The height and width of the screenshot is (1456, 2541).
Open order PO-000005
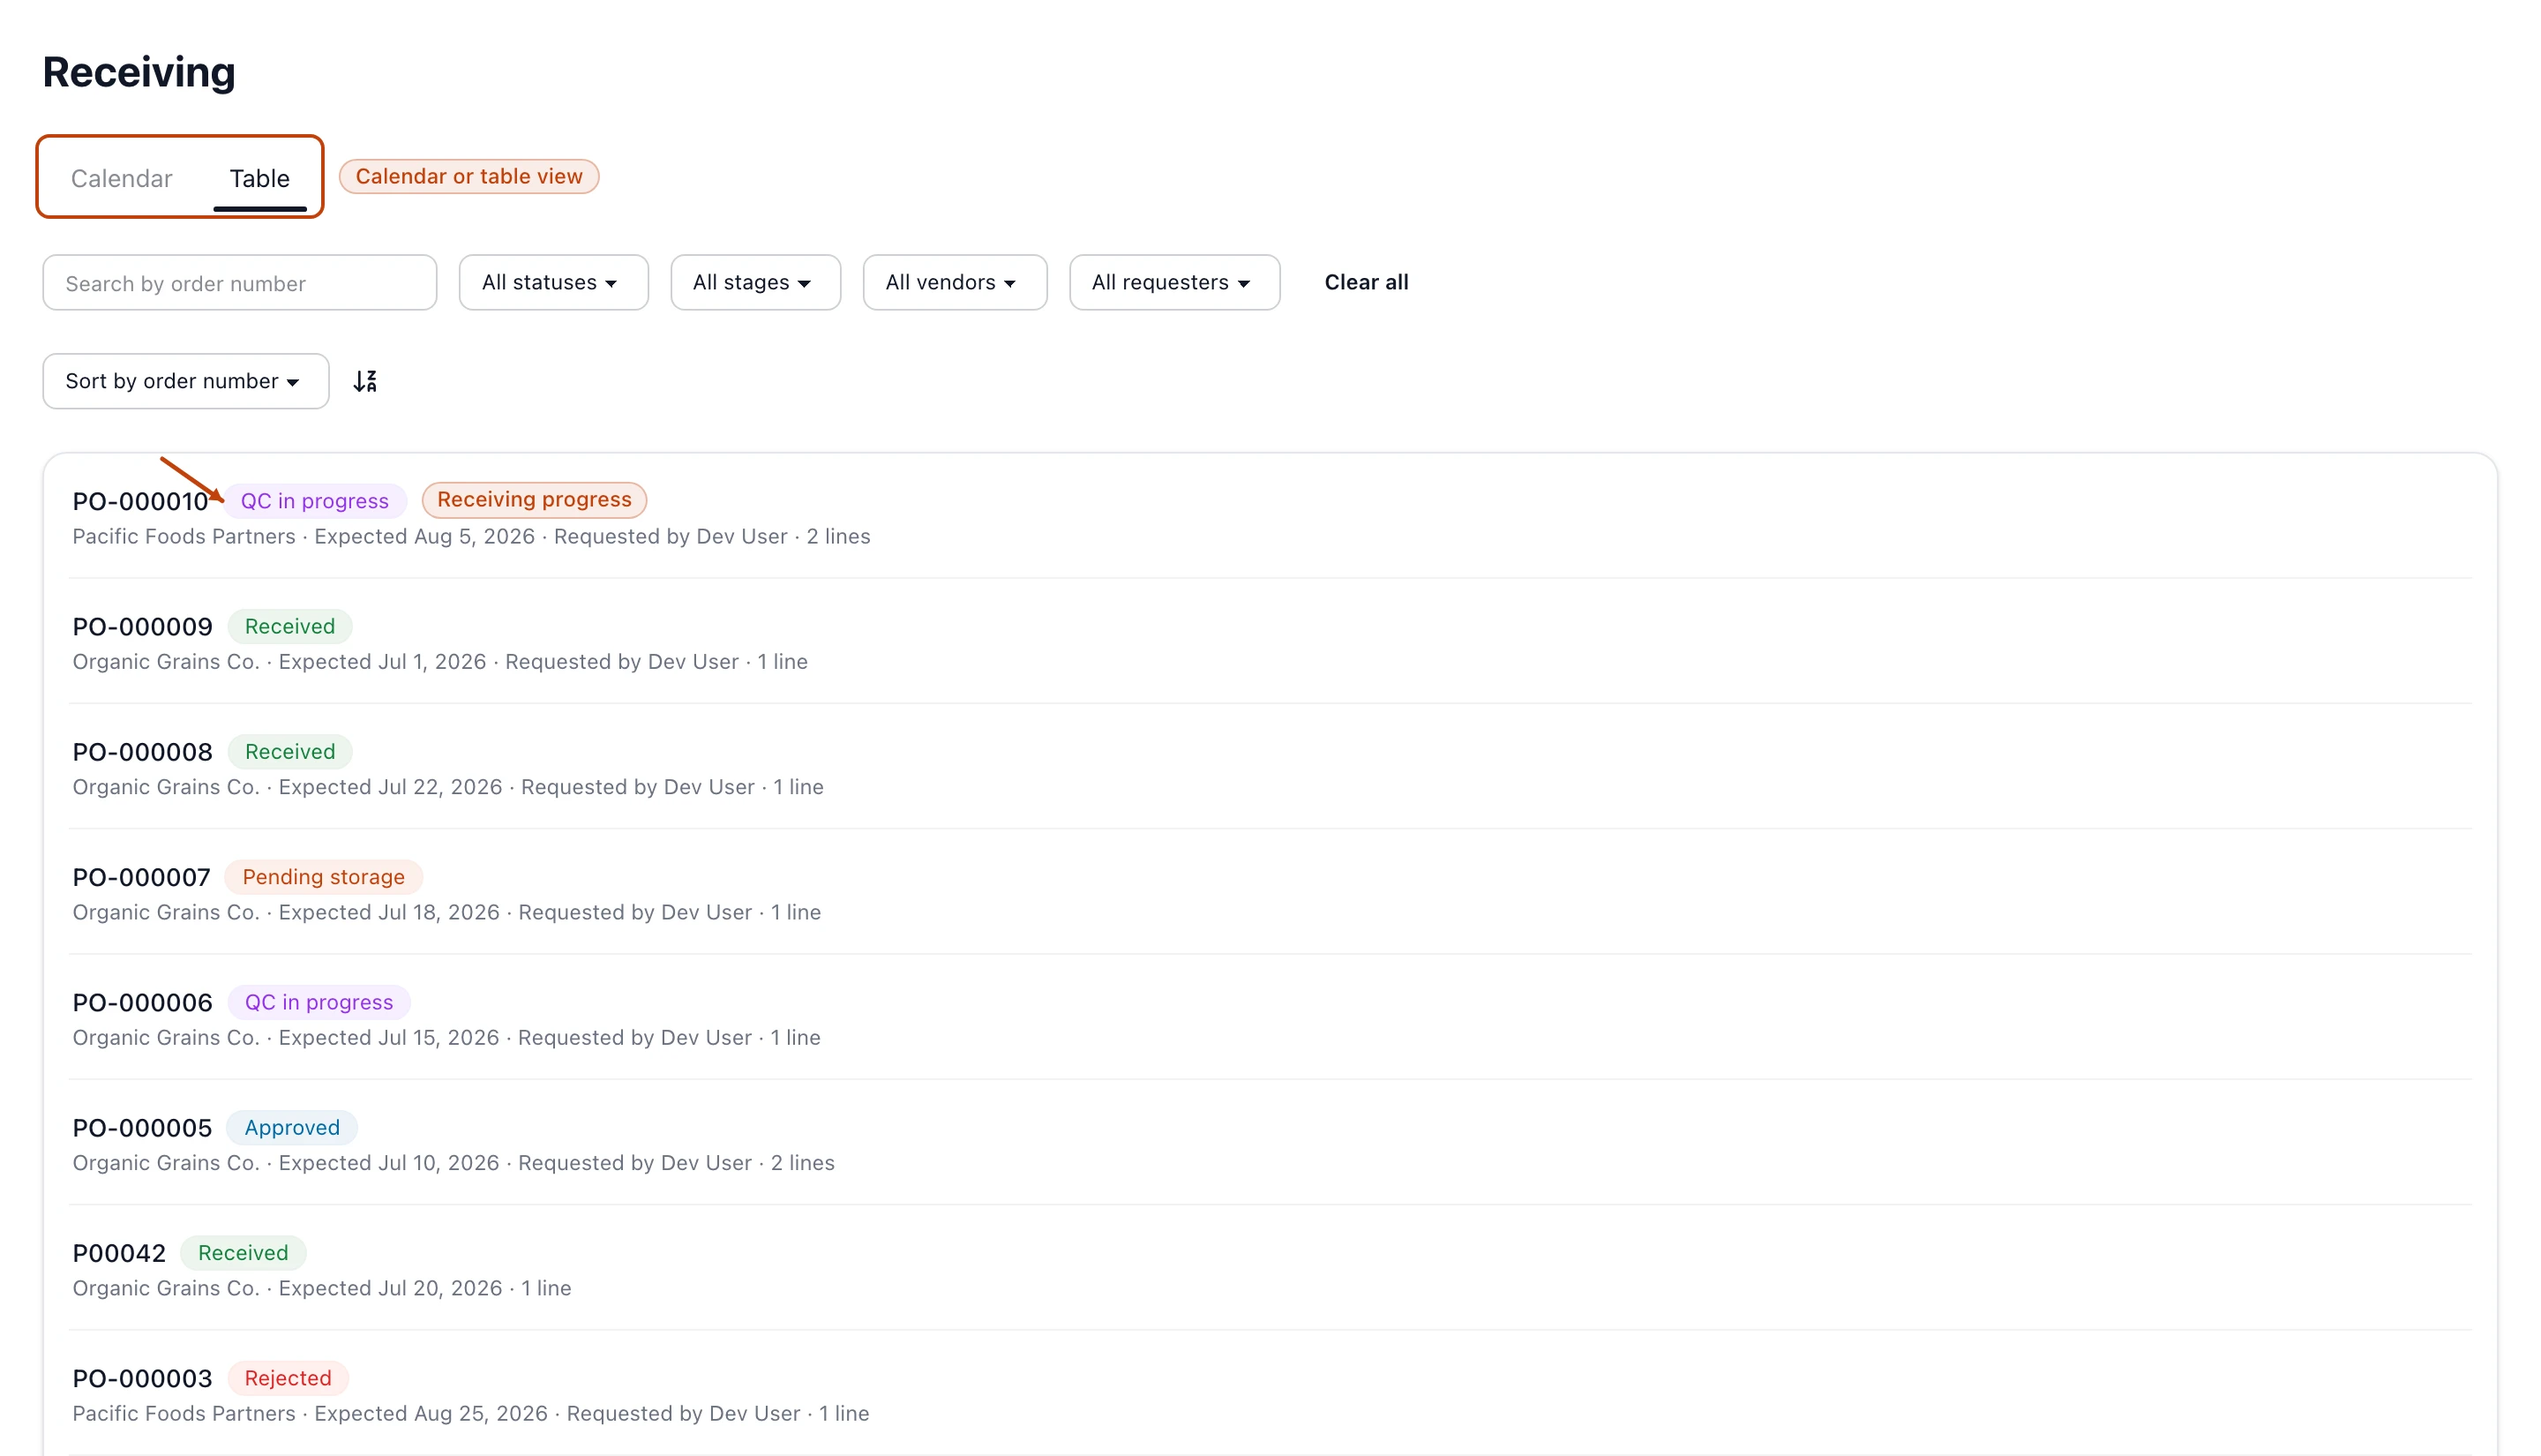(x=142, y=1128)
